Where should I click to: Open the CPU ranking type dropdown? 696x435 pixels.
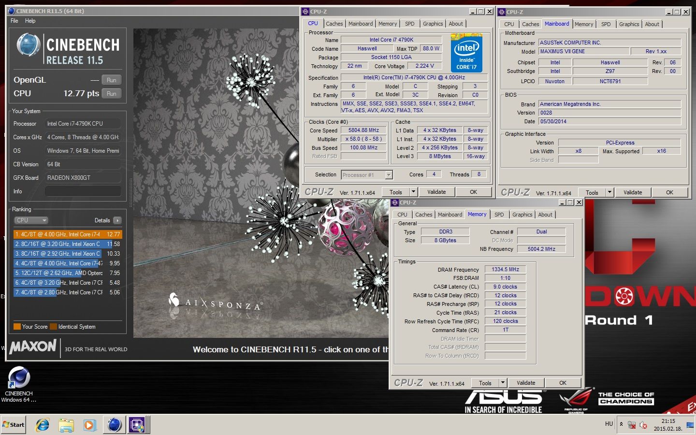[31, 220]
